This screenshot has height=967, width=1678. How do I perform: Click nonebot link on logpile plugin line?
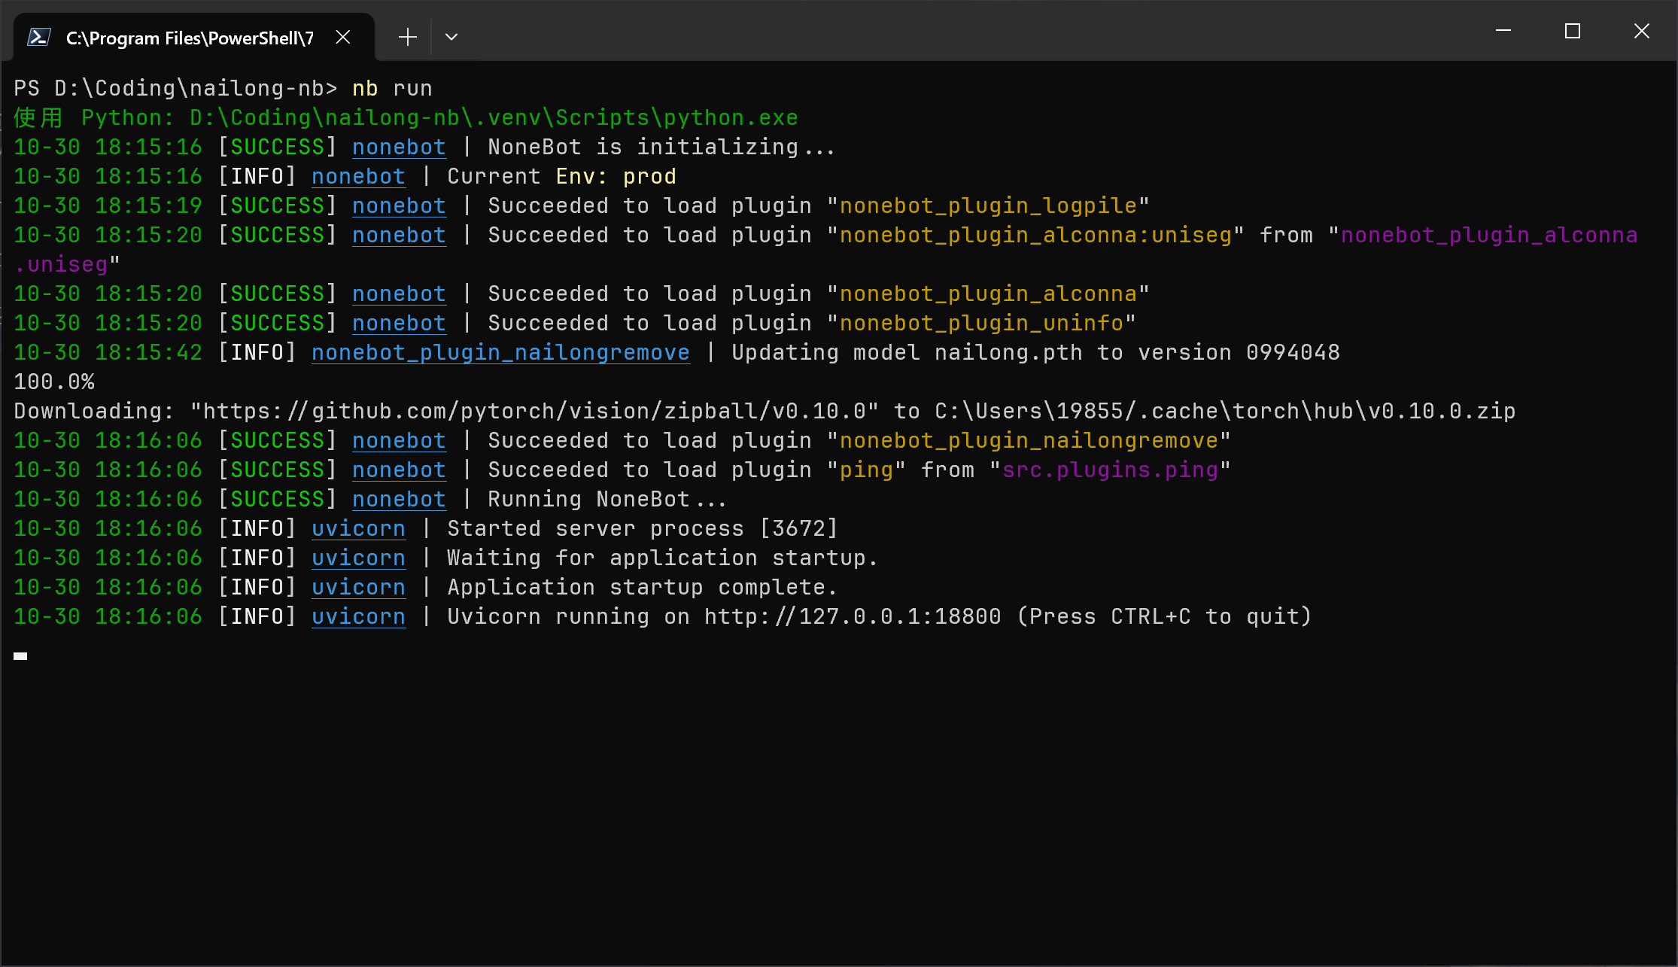(x=399, y=205)
